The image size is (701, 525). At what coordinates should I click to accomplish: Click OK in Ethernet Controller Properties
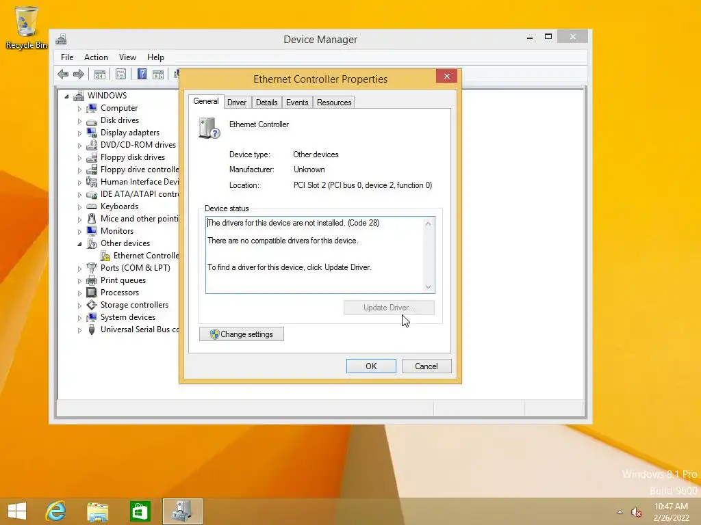pyautogui.click(x=371, y=366)
